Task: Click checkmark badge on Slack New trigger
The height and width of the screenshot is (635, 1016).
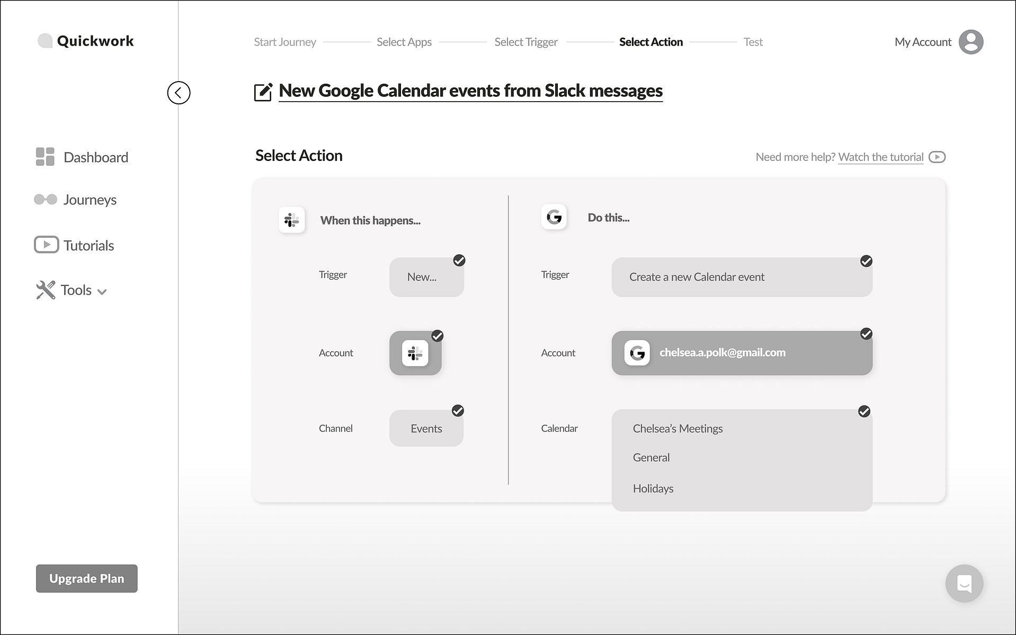Action: click(459, 261)
